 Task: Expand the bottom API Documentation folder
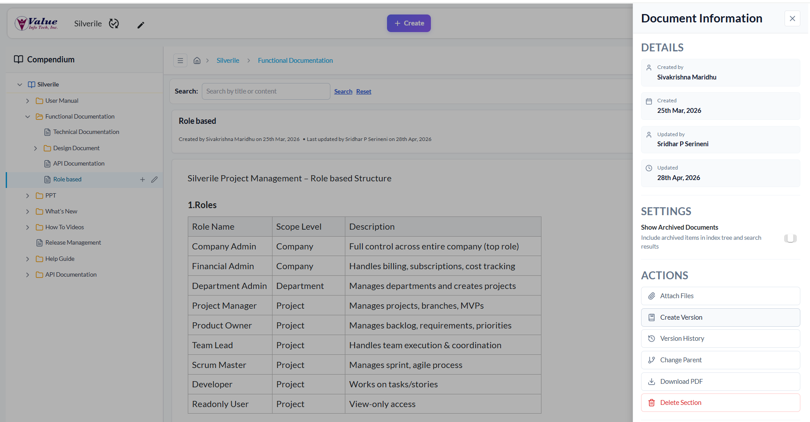pyautogui.click(x=28, y=275)
